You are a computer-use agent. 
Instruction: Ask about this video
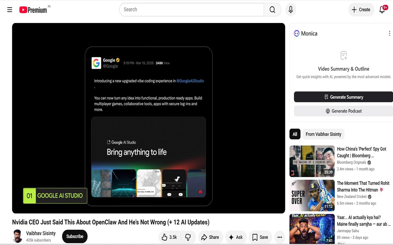pyautogui.click(x=236, y=237)
